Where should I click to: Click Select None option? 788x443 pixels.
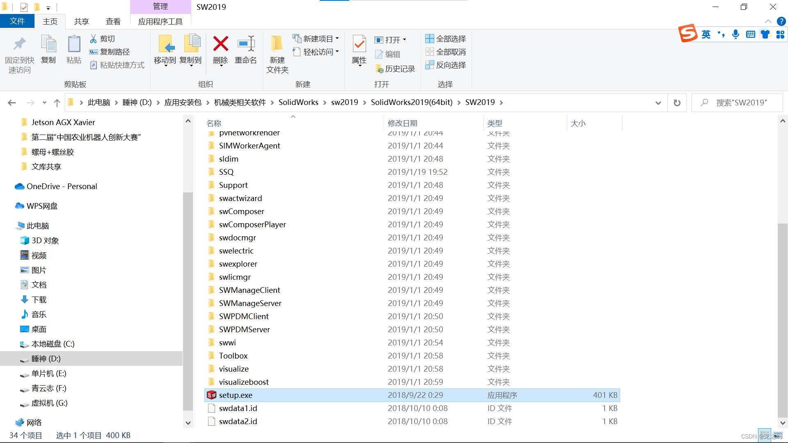(x=446, y=52)
